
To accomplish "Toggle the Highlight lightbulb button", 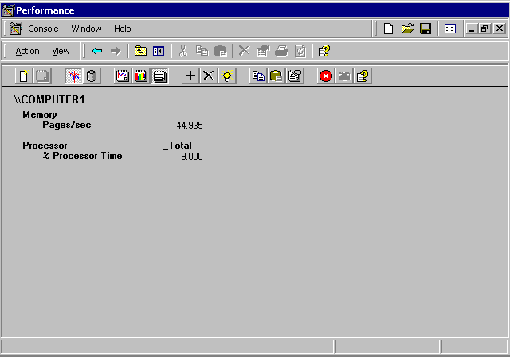I will click(227, 76).
